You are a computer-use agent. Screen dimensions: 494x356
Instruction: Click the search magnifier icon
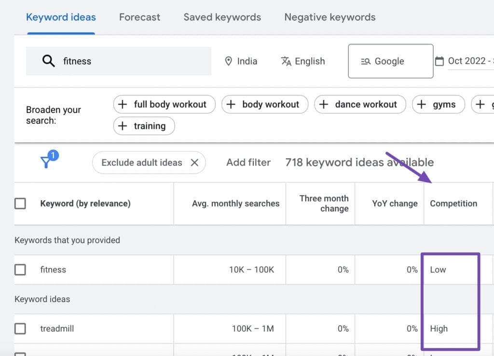[x=48, y=61]
